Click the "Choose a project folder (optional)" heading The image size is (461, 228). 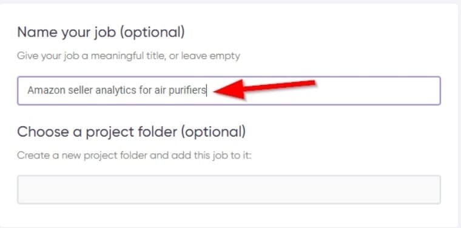[x=131, y=132]
